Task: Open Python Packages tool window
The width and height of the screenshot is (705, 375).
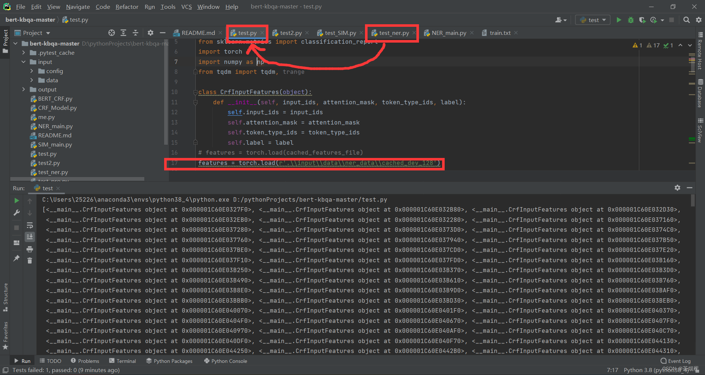Action: [169, 361]
